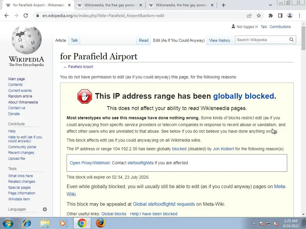Open the Windows Start button

point(8,223)
